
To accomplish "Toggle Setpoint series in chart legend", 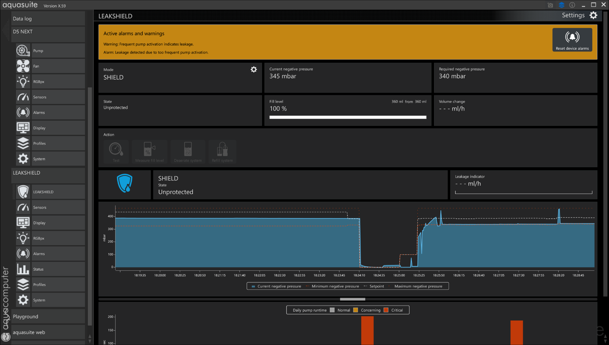I will (373, 286).
